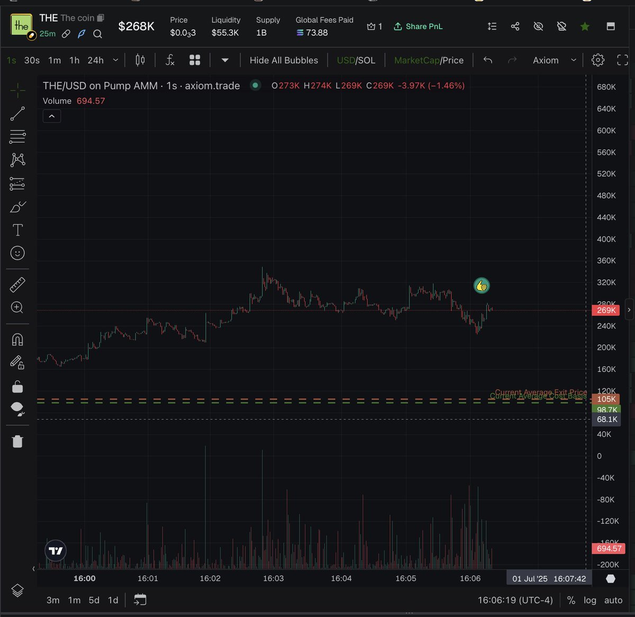This screenshot has height=617, width=635.
Task: Toggle MarketCap/Price display
Action: click(429, 60)
